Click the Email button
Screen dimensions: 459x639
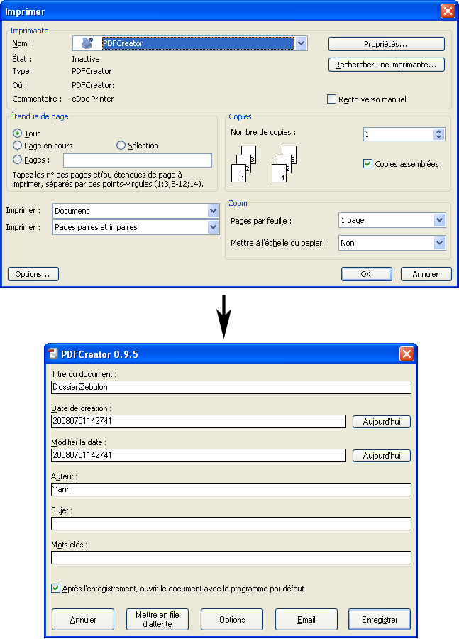pos(306,619)
